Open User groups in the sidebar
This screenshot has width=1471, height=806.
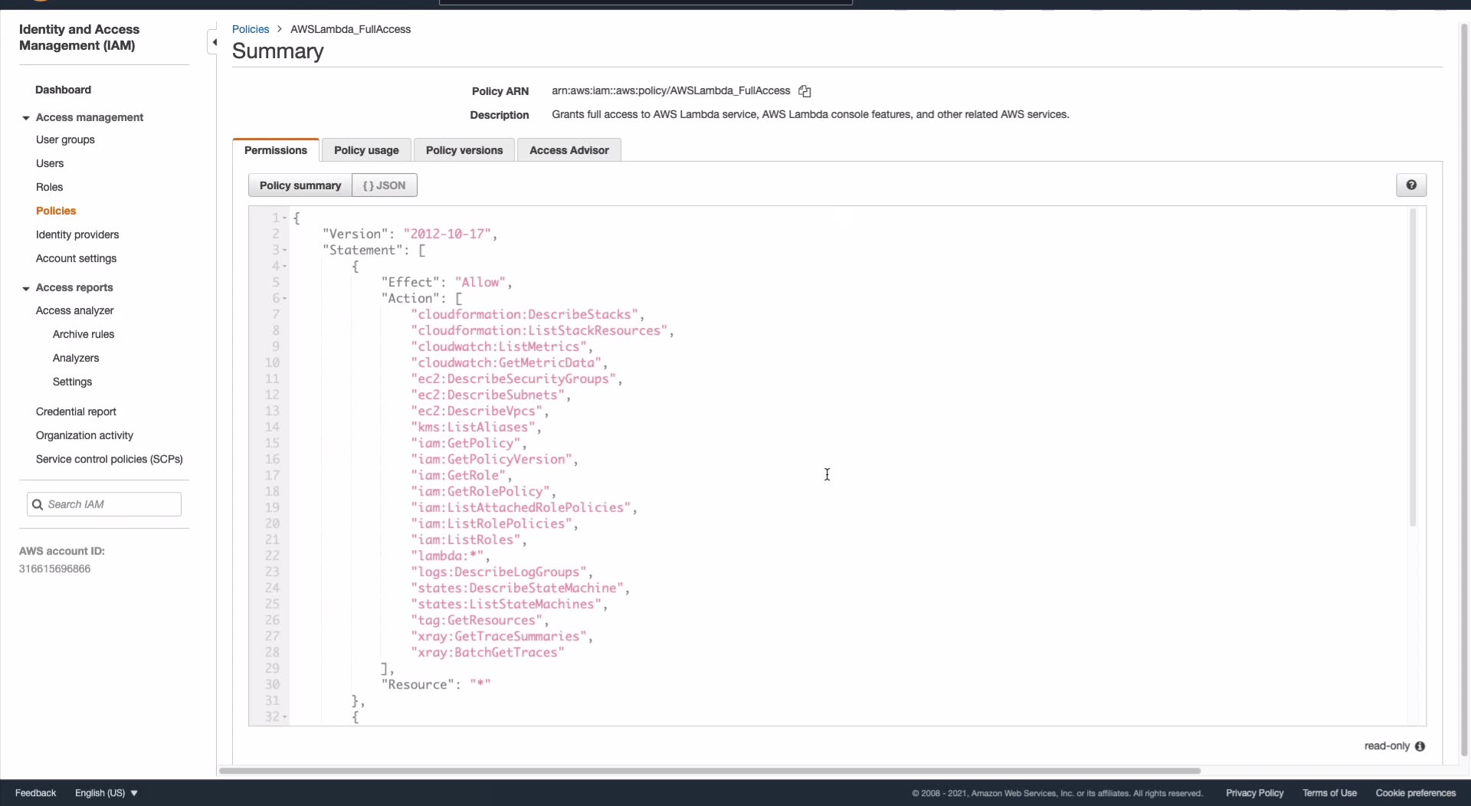[x=65, y=139]
